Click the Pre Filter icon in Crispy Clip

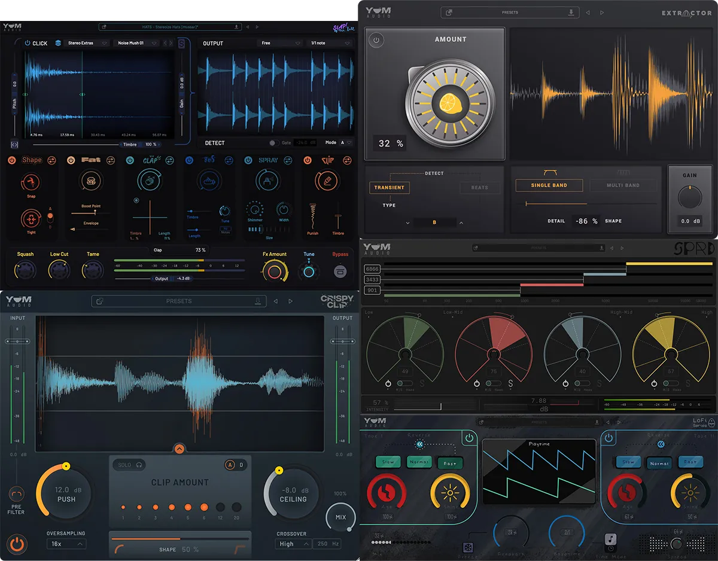click(x=16, y=494)
